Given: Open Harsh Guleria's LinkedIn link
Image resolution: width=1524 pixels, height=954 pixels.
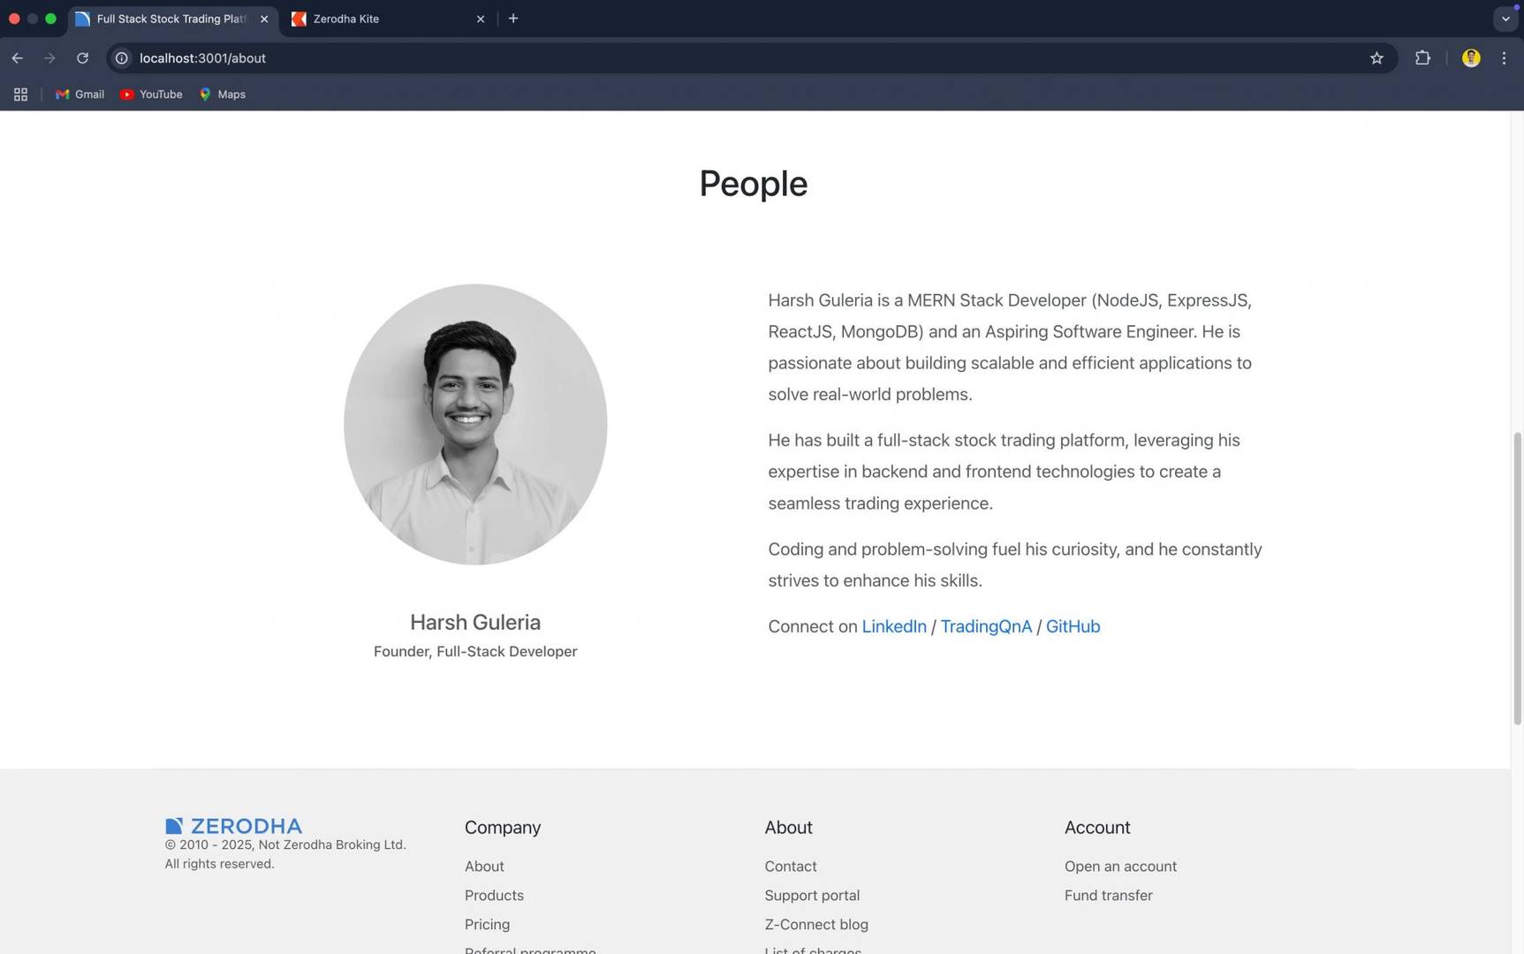Looking at the screenshot, I should 893,626.
